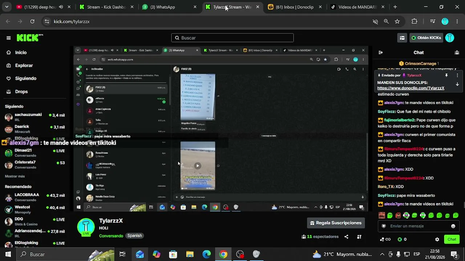Open LACOBRAAA from the Recomendado list
The height and width of the screenshot is (261, 465).
pyautogui.click(x=35, y=197)
